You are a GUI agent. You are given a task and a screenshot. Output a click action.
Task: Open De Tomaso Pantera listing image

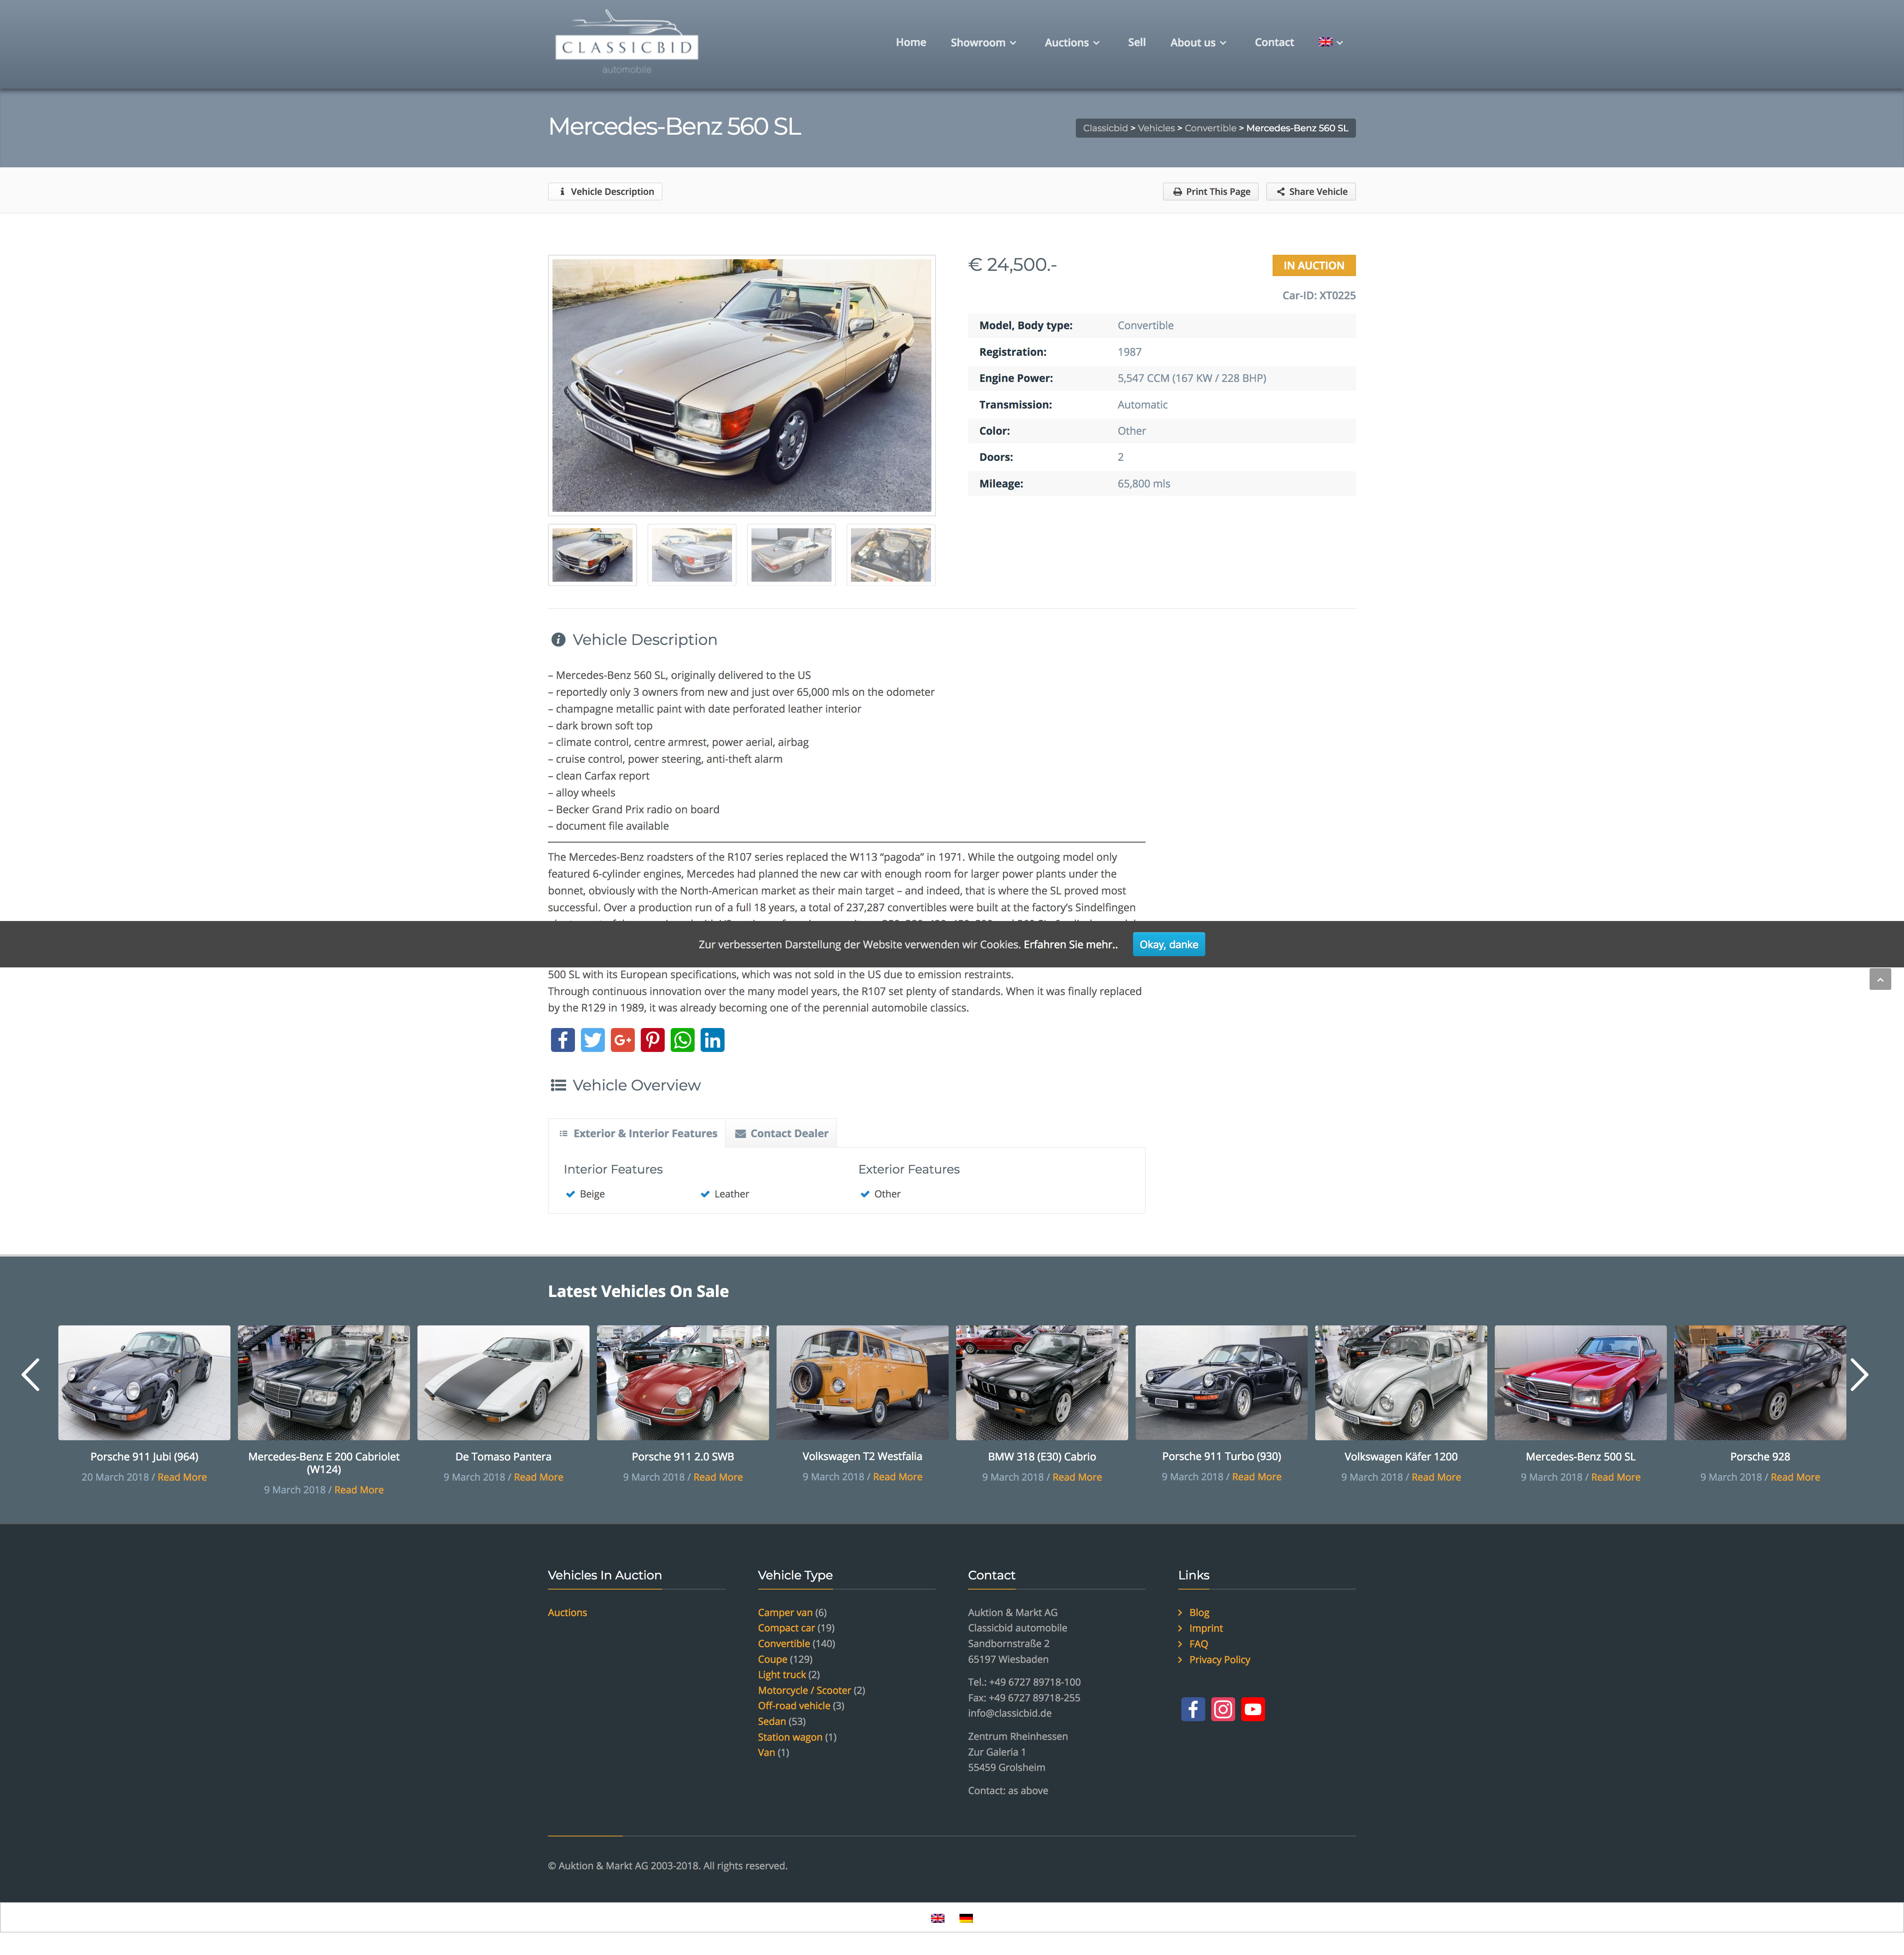point(503,1383)
